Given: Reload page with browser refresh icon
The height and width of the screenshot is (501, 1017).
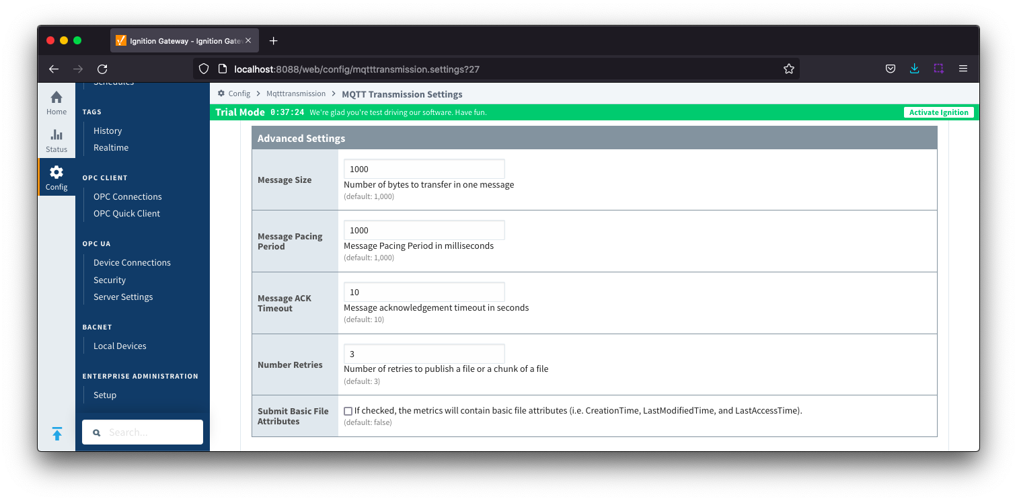Looking at the screenshot, I should point(102,69).
